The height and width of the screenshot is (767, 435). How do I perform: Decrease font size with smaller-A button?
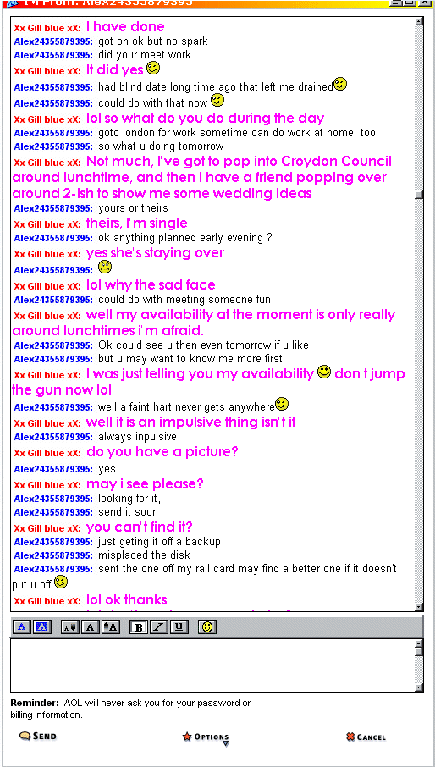click(x=70, y=626)
